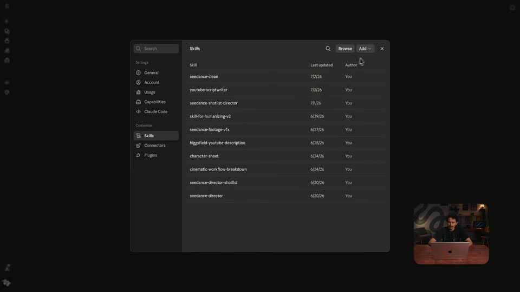Switch to Claude Code settings
The image size is (520, 292).
(x=156, y=111)
